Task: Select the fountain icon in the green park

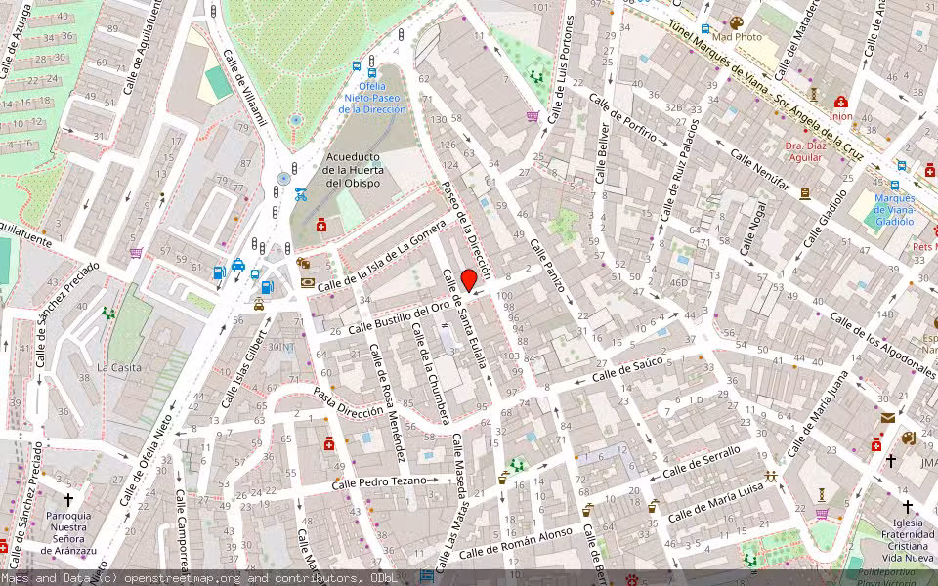Action: (295, 120)
